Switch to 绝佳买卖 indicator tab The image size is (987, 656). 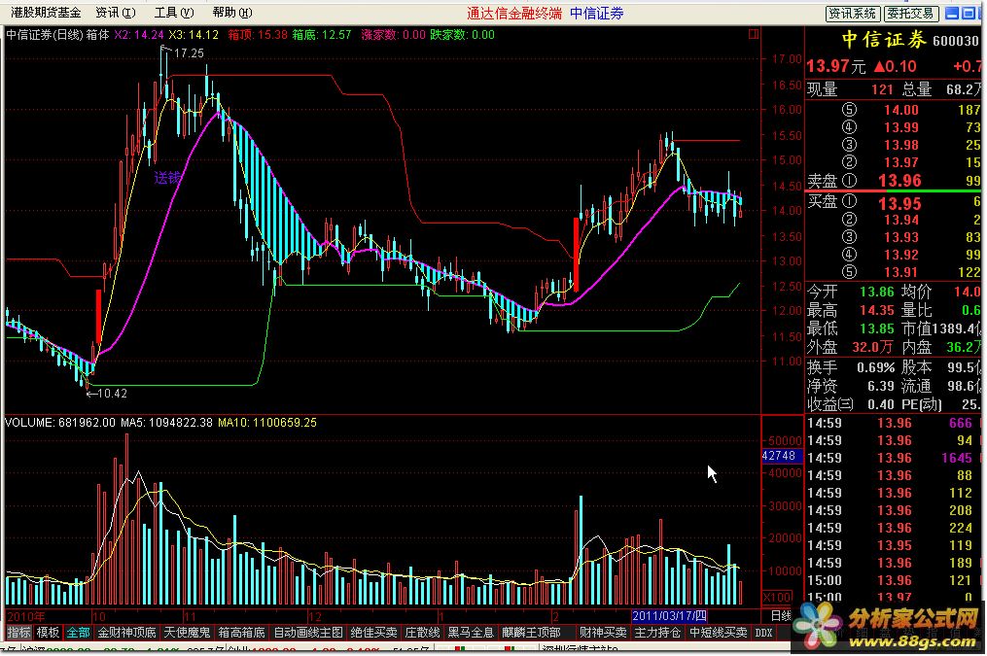tap(374, 632)
